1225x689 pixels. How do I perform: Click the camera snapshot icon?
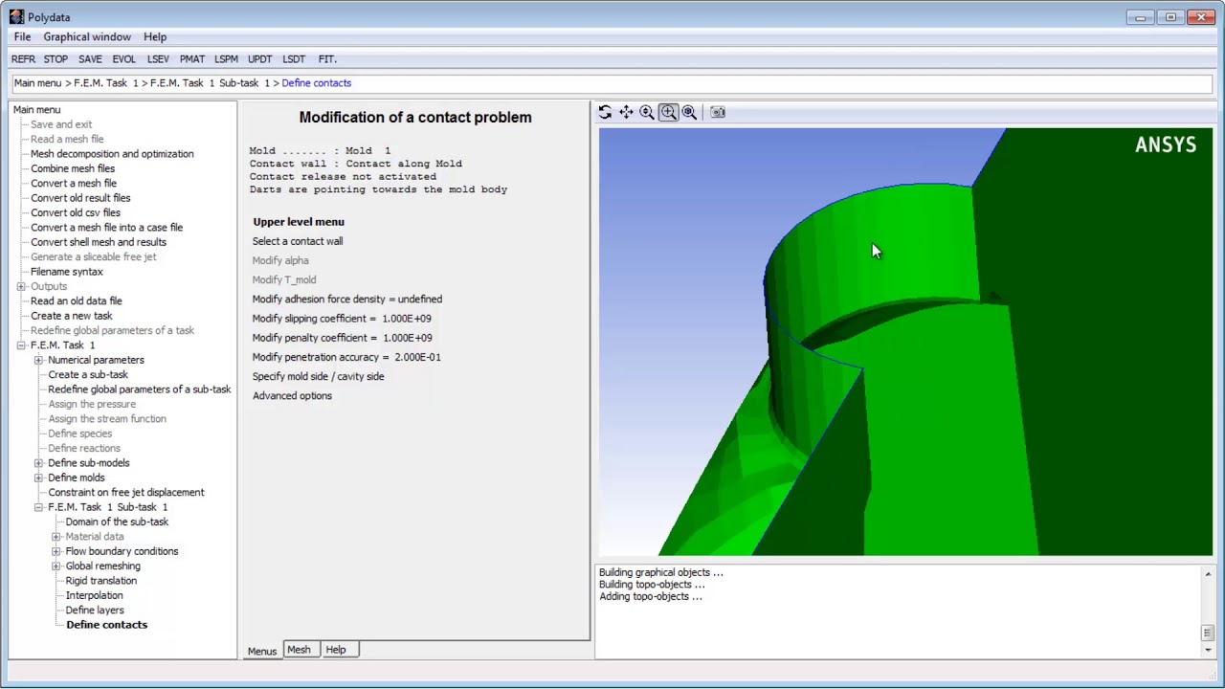tap(718, 112)
